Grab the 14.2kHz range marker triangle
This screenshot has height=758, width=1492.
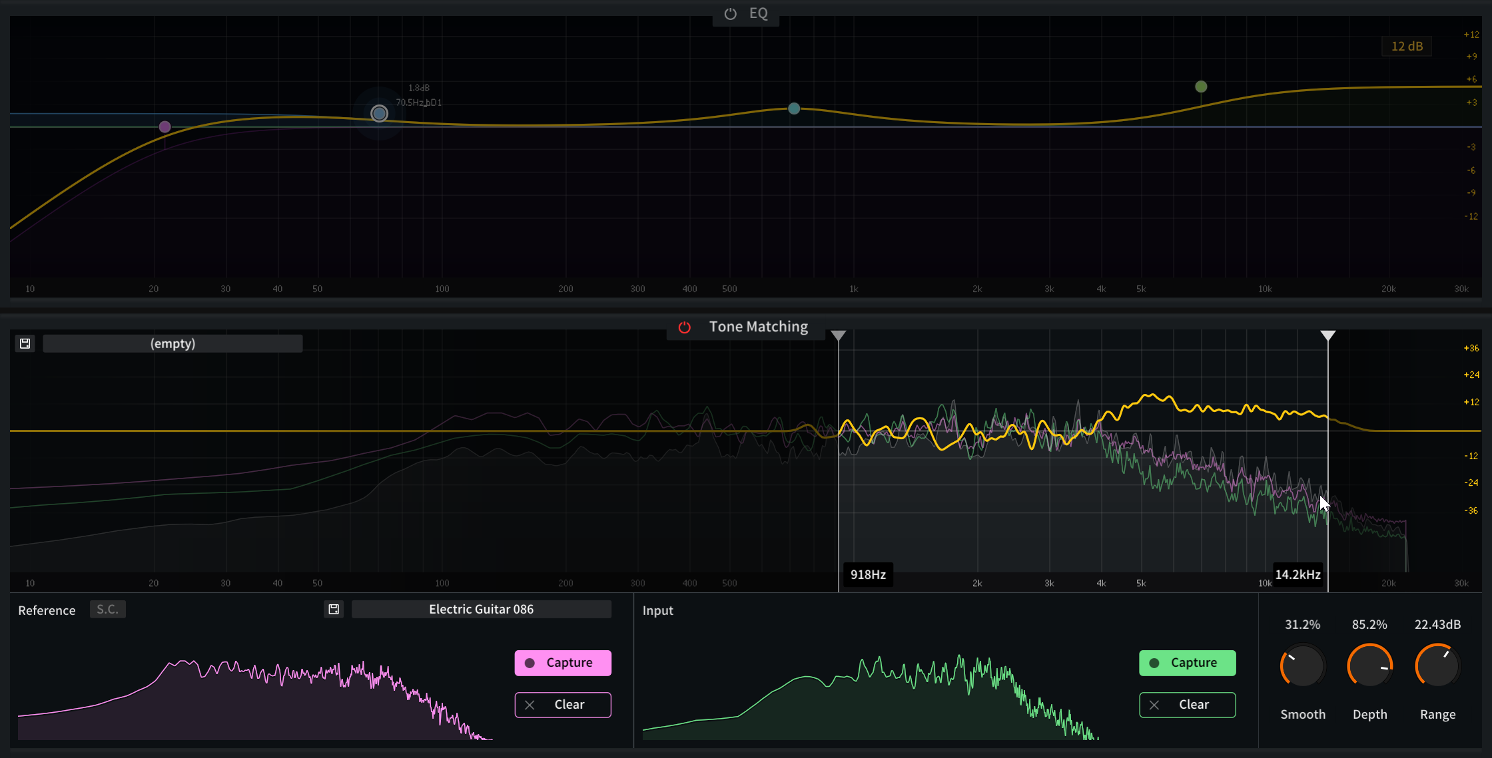(1328, 335)
